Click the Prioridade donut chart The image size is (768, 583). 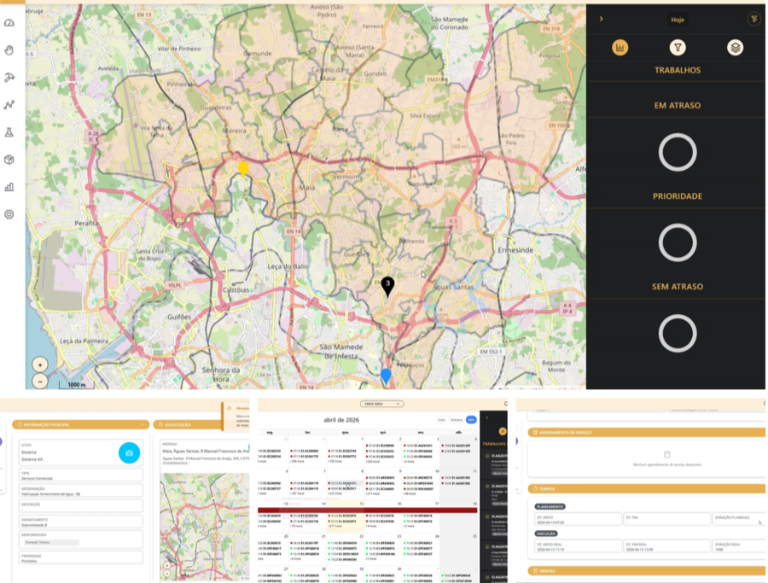(x=678, y=243)
